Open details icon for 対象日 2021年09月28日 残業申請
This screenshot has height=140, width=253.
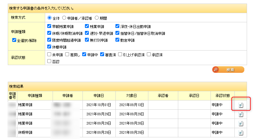click(241, 123)
